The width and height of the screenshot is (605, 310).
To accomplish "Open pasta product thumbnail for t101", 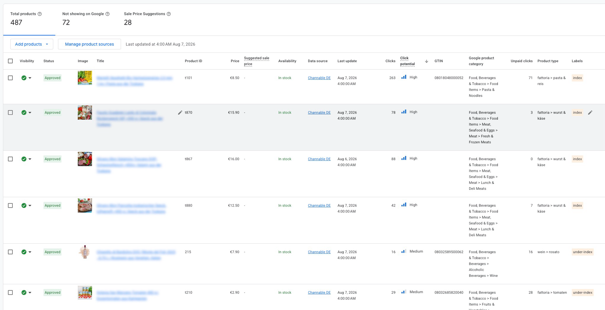I will [85, 78].
